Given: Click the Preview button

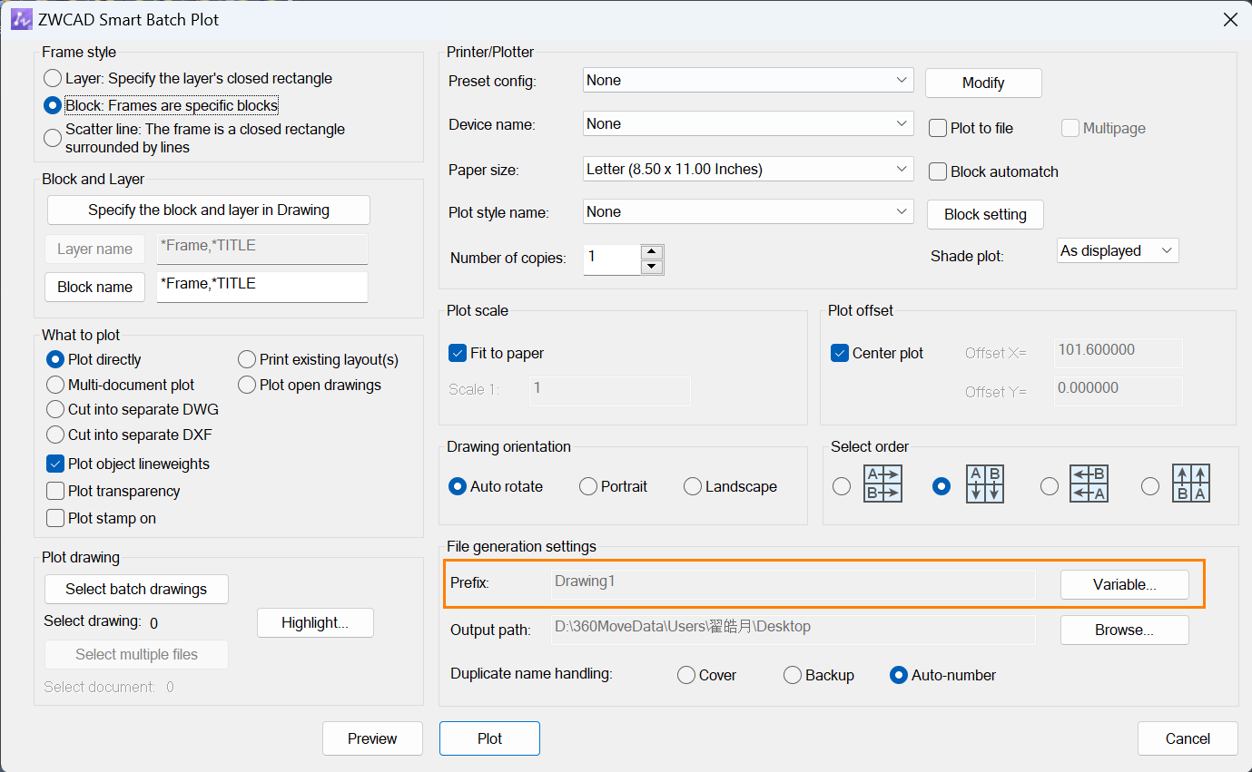Looking at the screenshot, I should click(372, 738).
